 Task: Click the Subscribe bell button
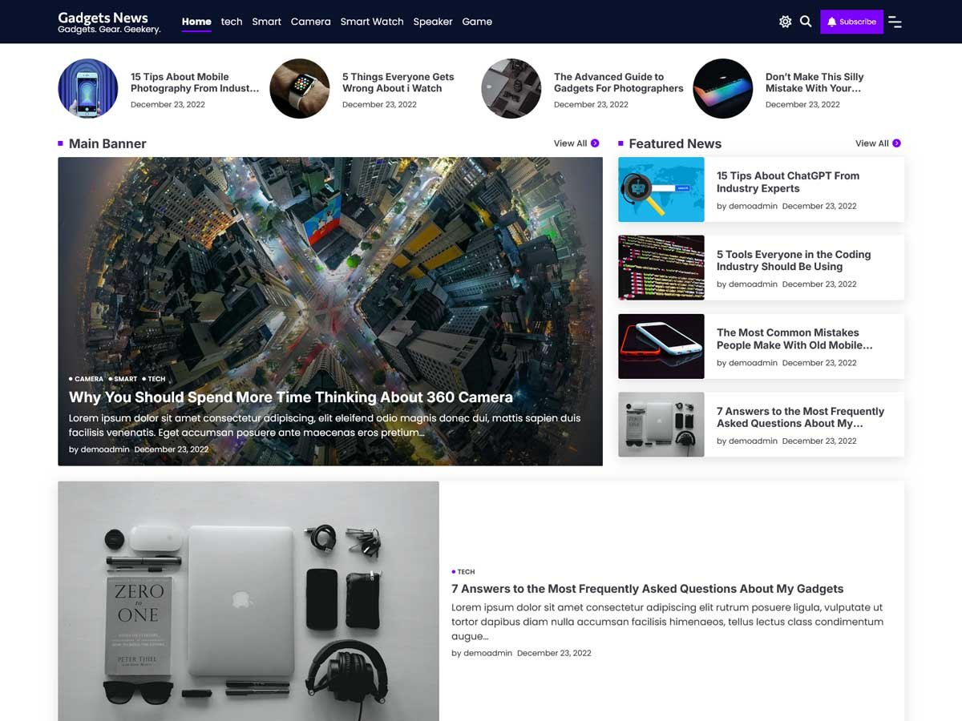pos(851,22)
